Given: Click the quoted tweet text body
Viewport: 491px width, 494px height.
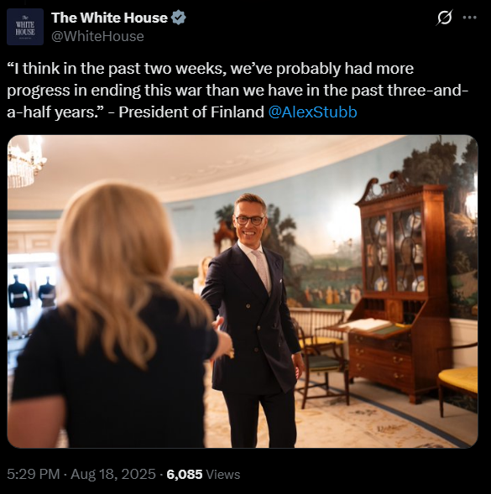Looking at the screenshot, I should point(238,90).
